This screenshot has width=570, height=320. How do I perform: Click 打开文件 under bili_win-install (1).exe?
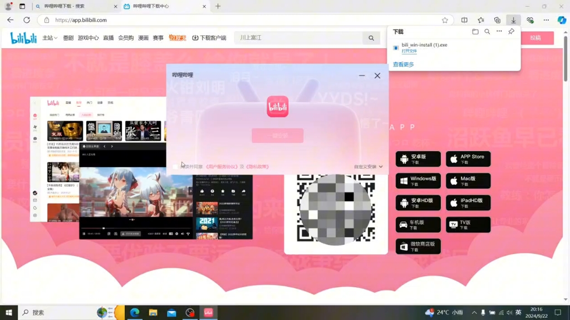(409, 51)
